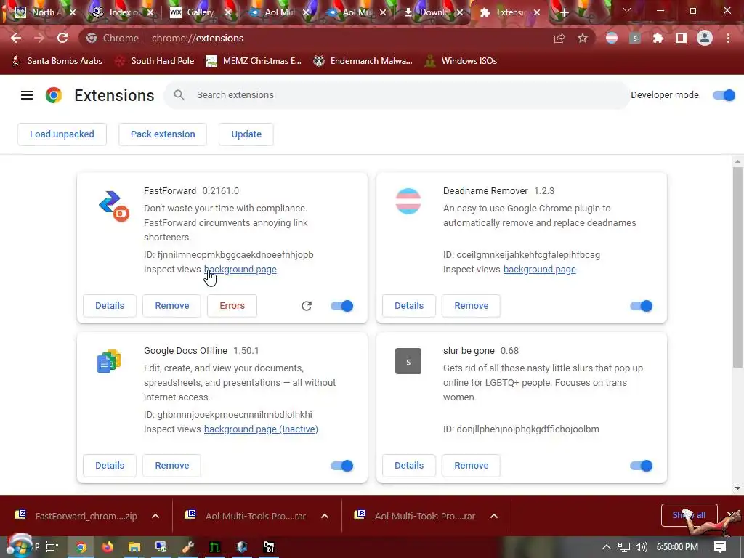Go back to previous page
Viewport: 744px width, 558px height.
tap(16, 38)
